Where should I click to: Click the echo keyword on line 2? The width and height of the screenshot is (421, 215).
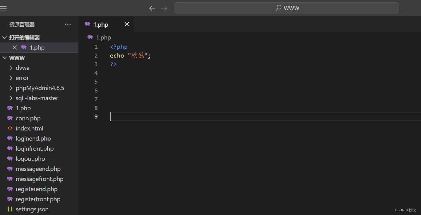coord(117,56)
